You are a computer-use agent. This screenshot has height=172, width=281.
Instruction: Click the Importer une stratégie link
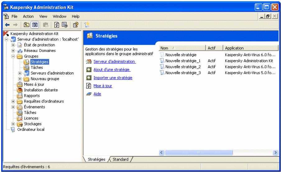pos(113,78)
